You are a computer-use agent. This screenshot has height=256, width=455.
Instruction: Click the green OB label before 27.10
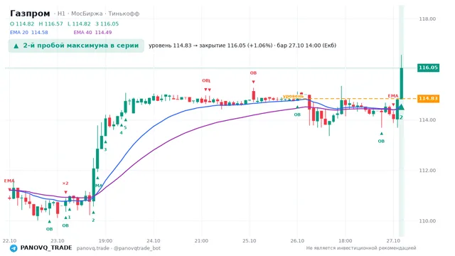point(381,141)
